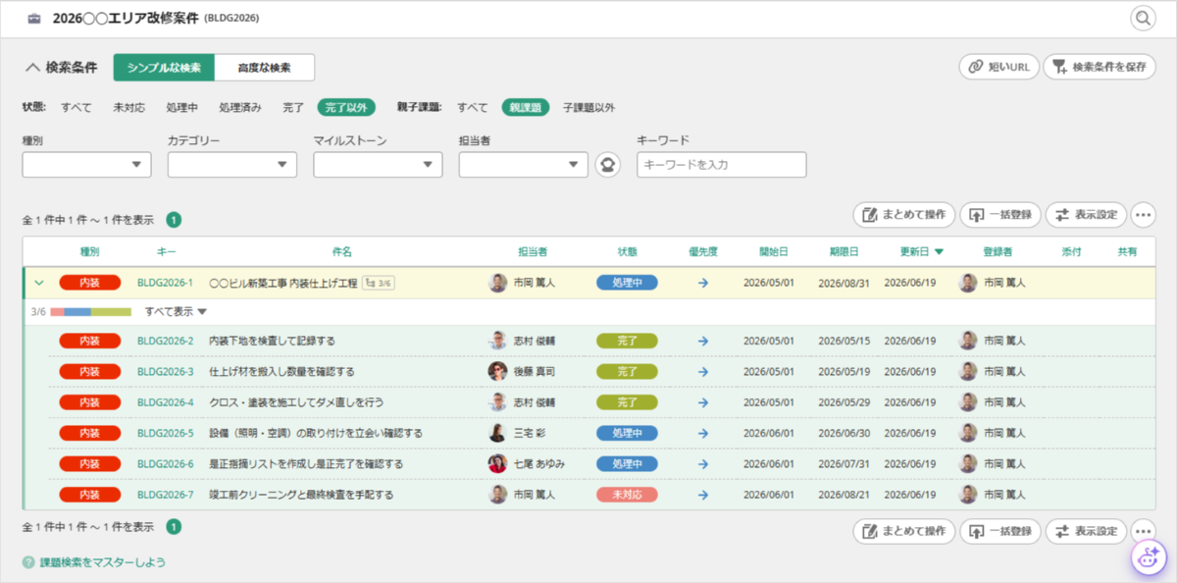Click the 処理中 status badge in BLDG2026-5 row
1177x583 pixels.
(x=627, y=433)
